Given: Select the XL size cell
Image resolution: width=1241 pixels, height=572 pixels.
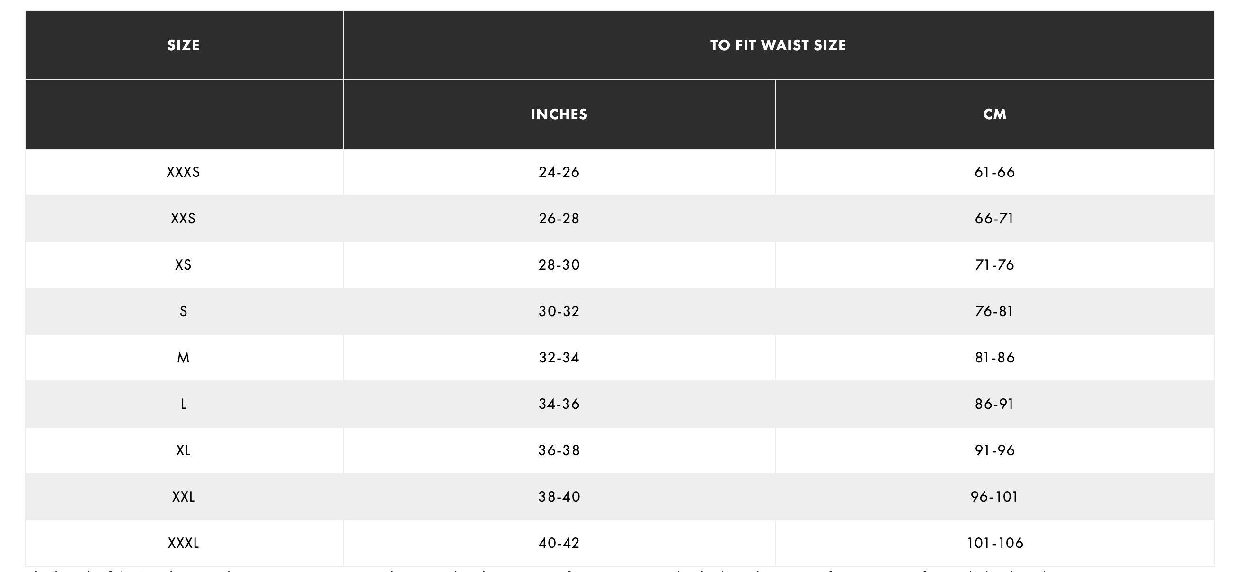Looking at the screenshot, I should click(x=184, y=450).
